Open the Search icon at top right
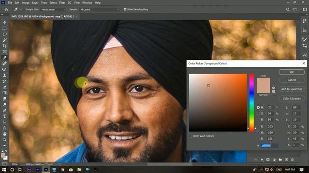The width and height of the screenshot is (309, 173). click(x=288, y=10)
